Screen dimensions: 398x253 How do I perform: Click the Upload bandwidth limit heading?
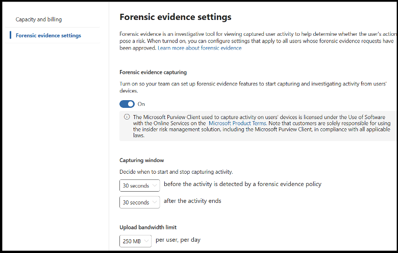tap(148, 227)
